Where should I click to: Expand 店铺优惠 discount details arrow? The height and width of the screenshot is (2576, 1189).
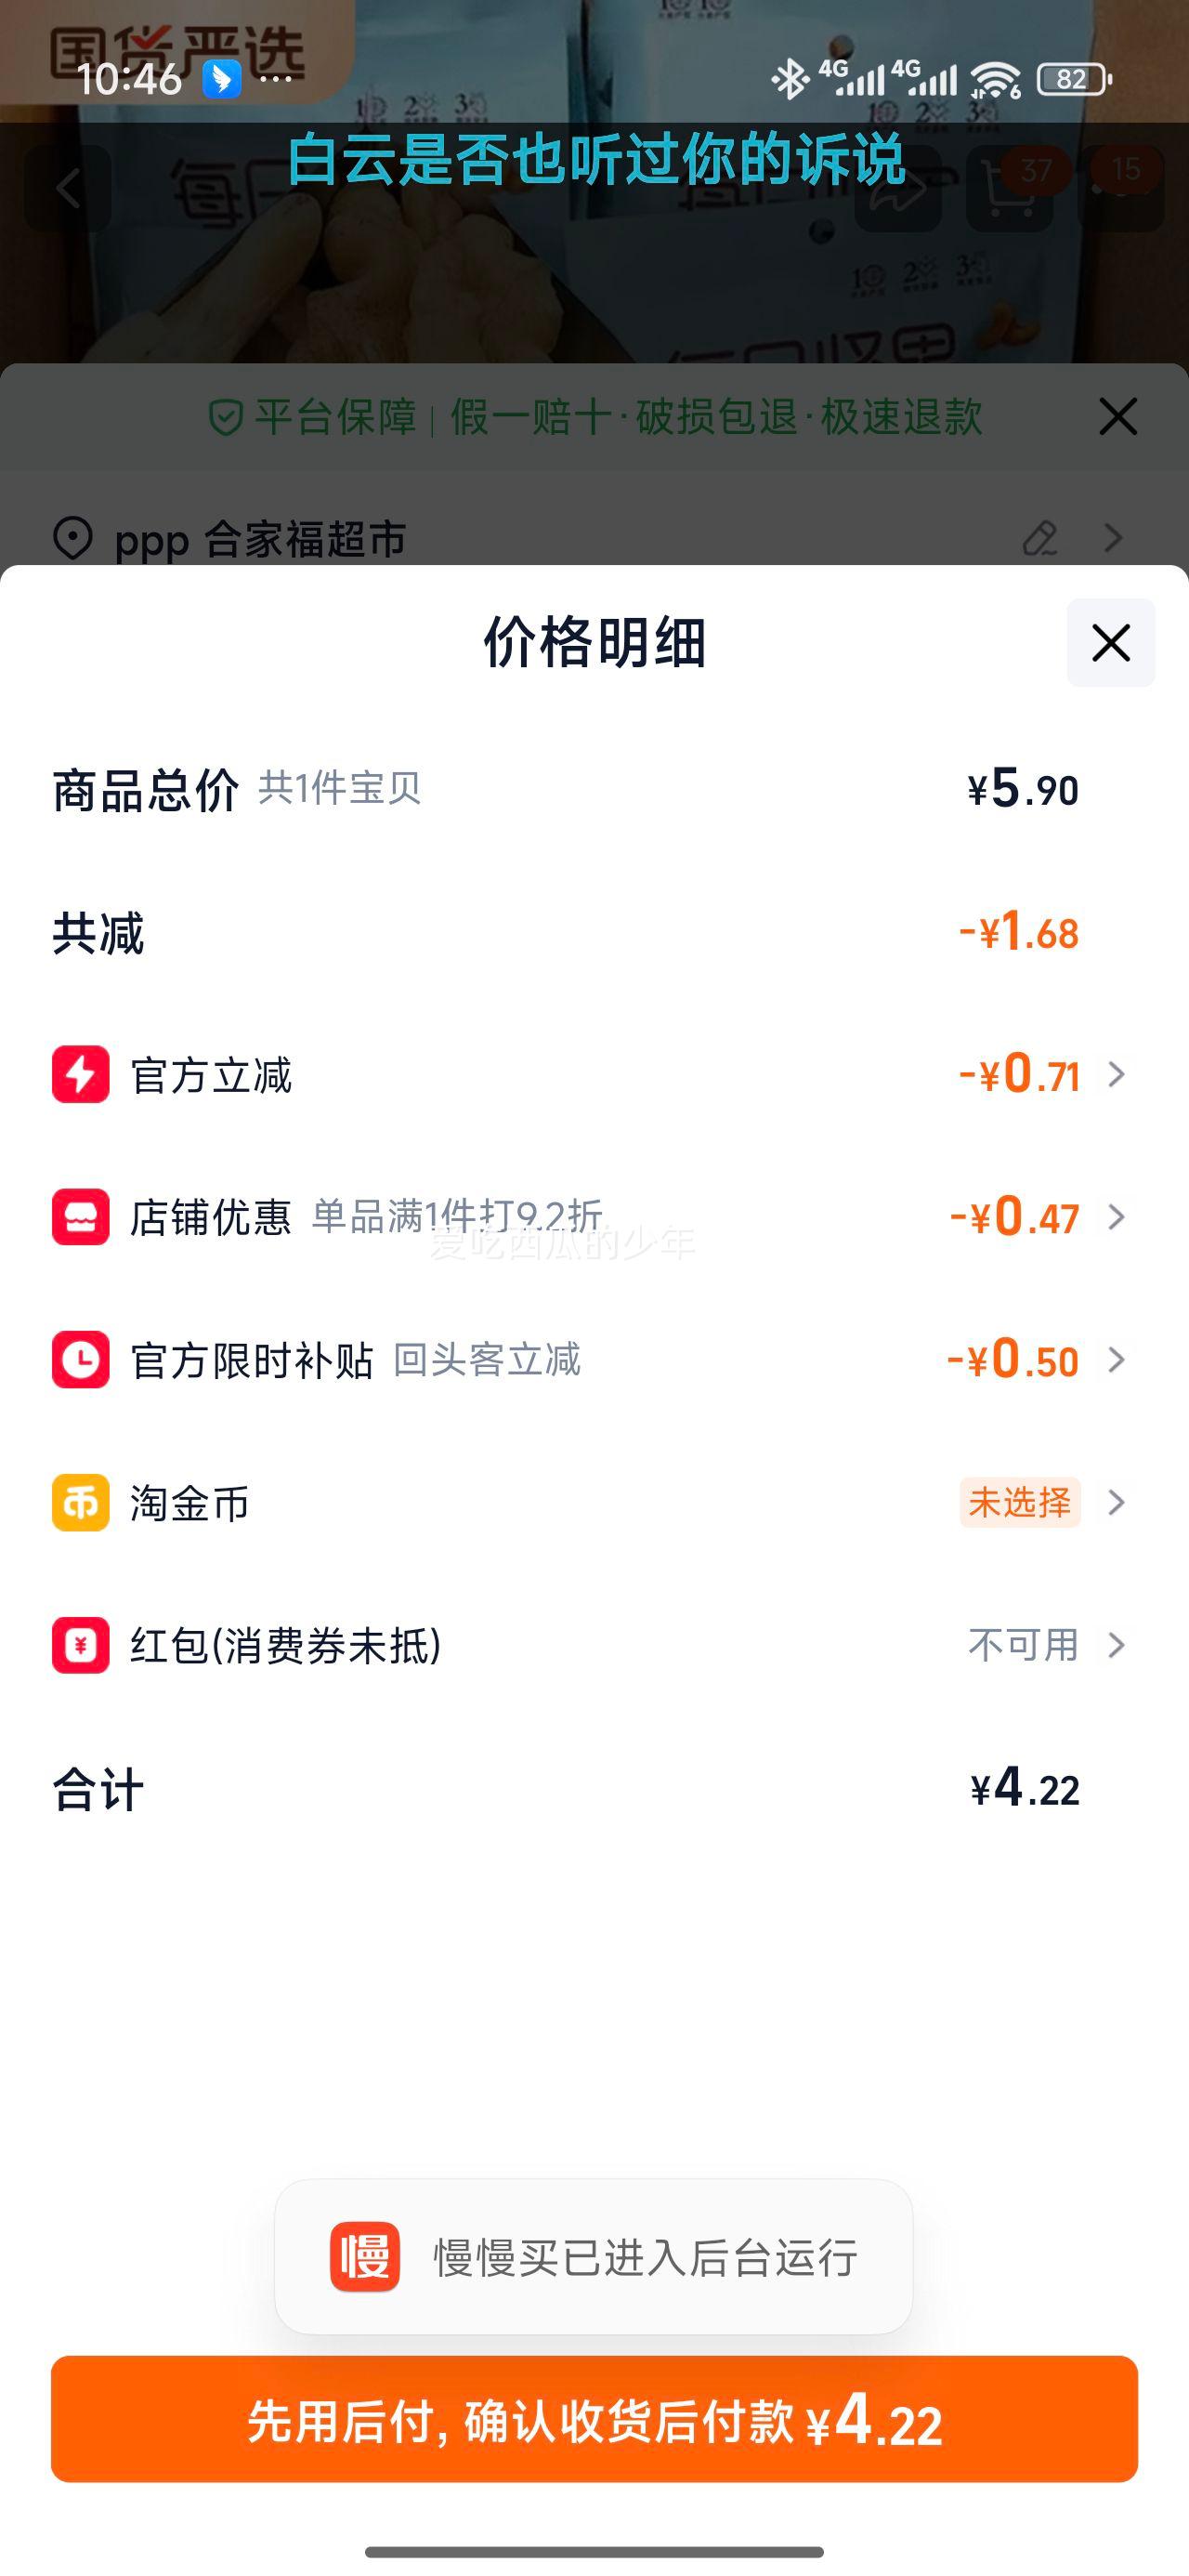[1117, 1217]
